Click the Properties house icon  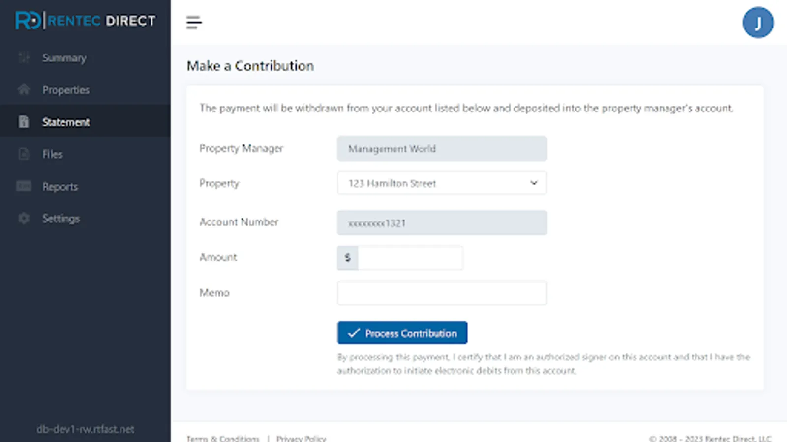click(x=24, y=90)
